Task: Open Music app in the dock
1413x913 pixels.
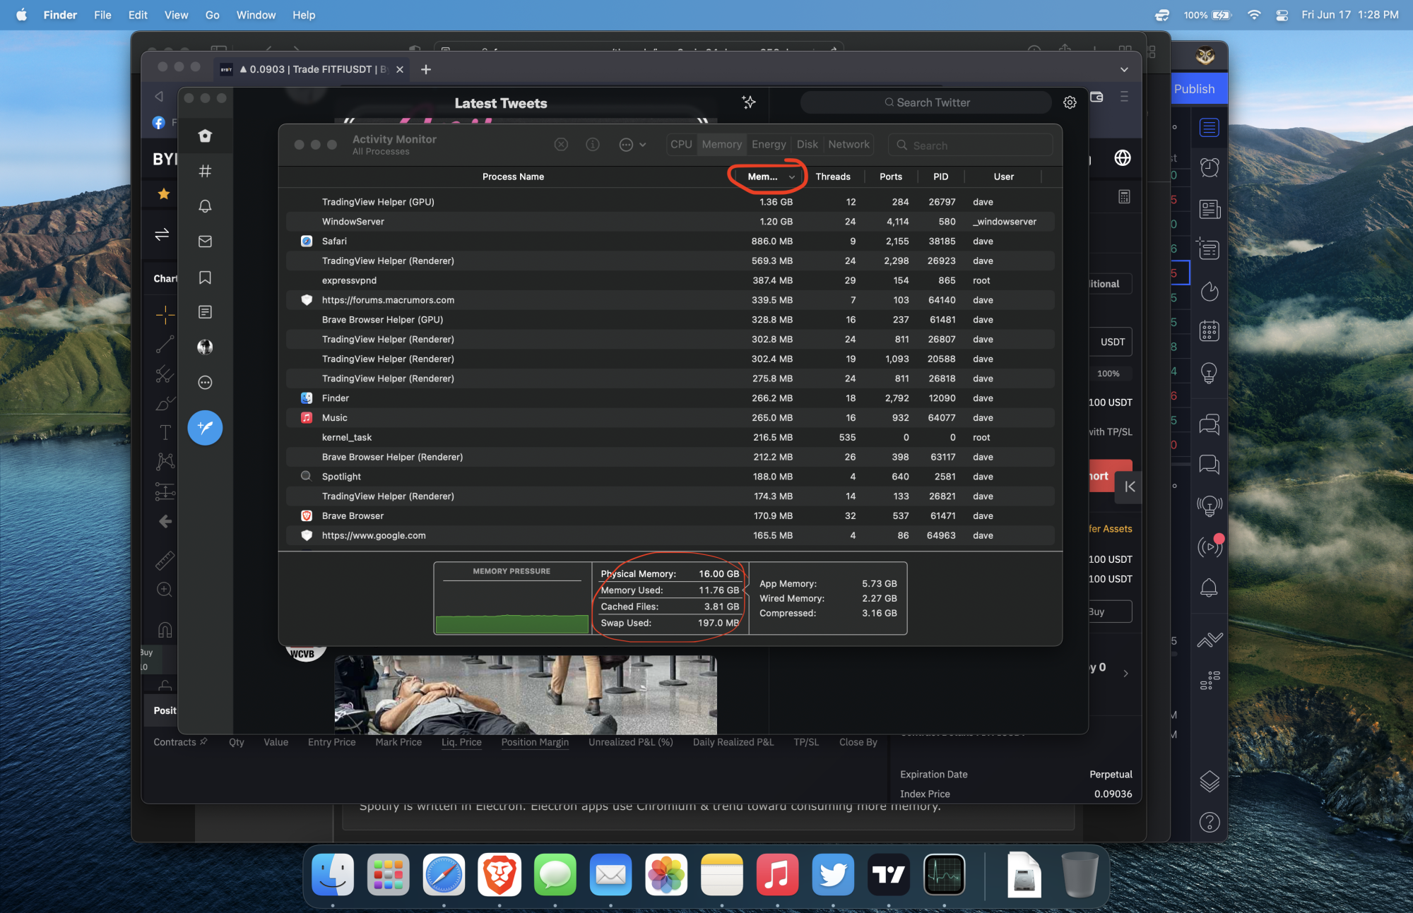Action: click(x=777, y=875)
